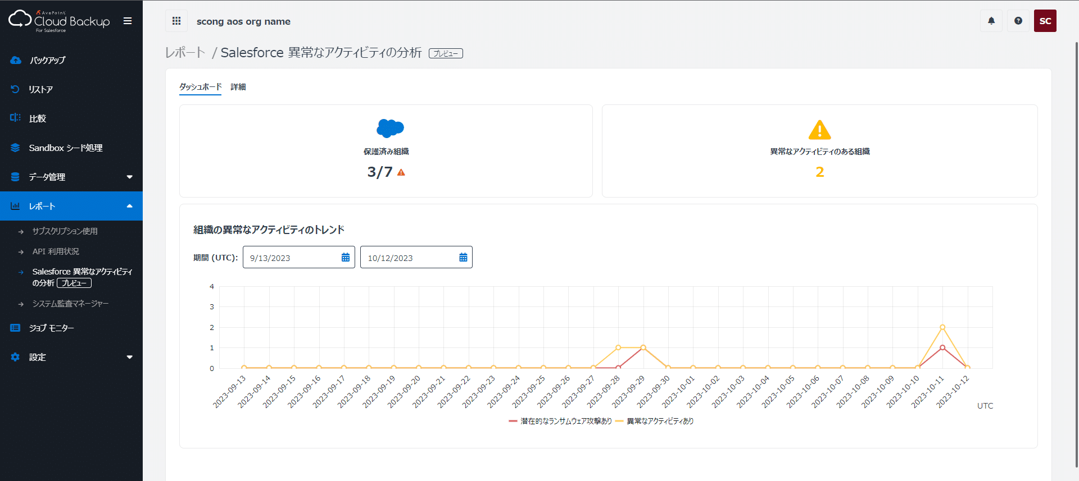Collapse the レポート menu arrow
The width and height of the screenshot is (1079, 481).
(130, 206)
